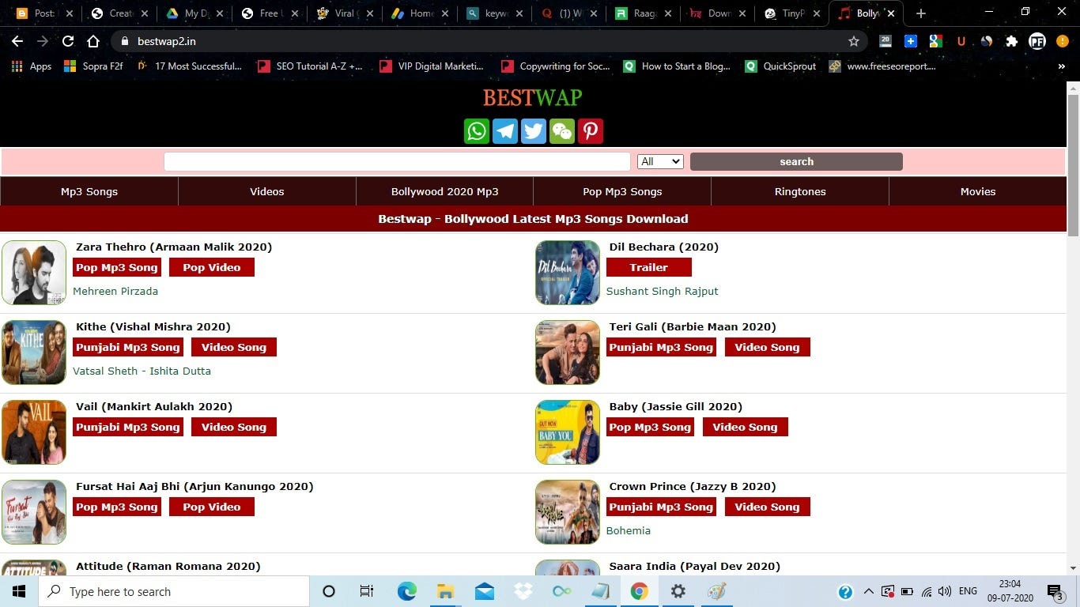The height and width of the screenshot is (607, 1080).
Task: Go to Bollywood 2020 Mp3 section
Action: point(445,191)
